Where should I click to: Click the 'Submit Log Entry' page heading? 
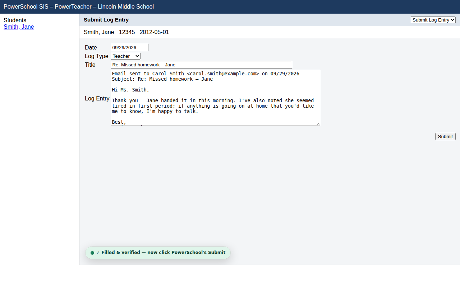[106, 20]
